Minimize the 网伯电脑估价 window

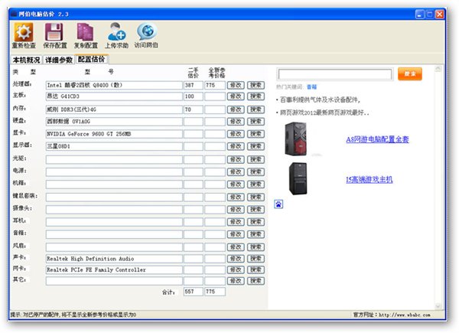click(x=419, y=14)
